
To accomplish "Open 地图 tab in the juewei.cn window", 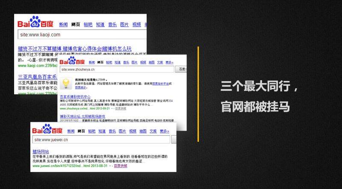I will (143, 131).
